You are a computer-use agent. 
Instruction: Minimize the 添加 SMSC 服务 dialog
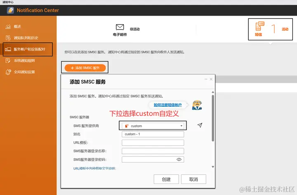pyautogui.click(x=206, y=79)
